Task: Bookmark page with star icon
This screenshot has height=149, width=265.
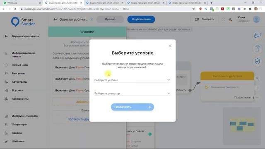Action: (x=193, y=9)
